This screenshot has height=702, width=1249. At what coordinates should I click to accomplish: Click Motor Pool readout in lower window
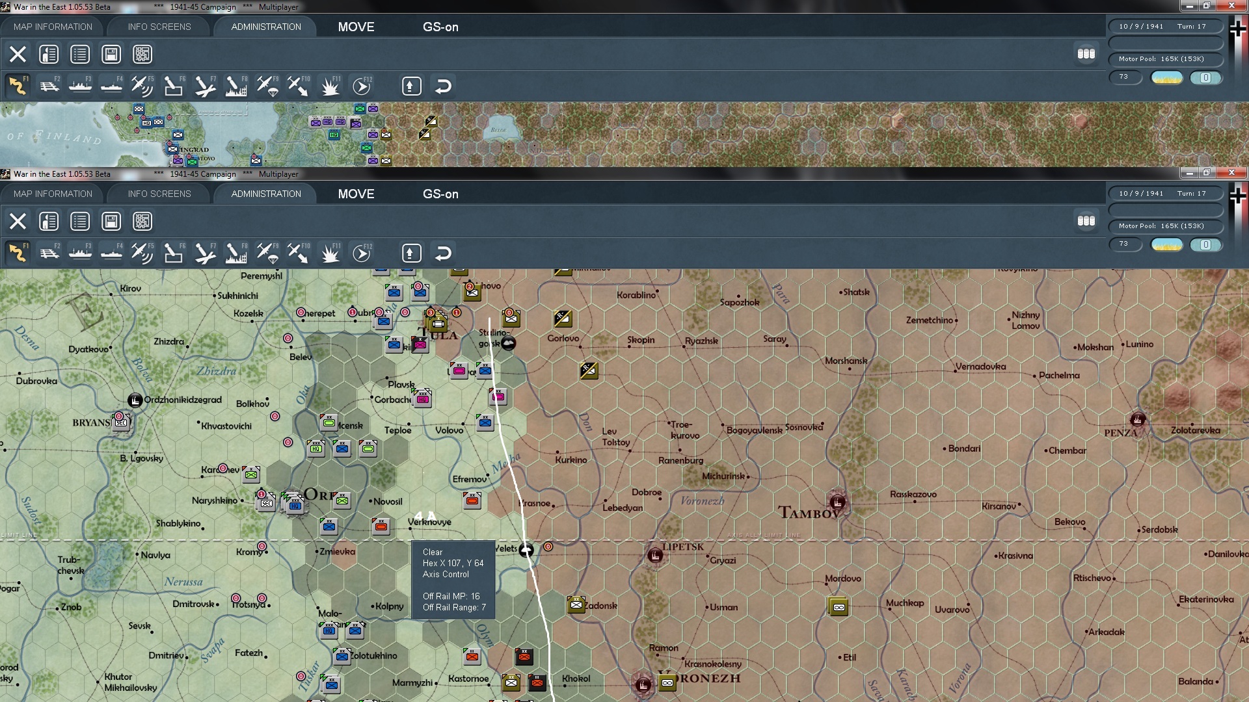click(x=1165, y=226)
